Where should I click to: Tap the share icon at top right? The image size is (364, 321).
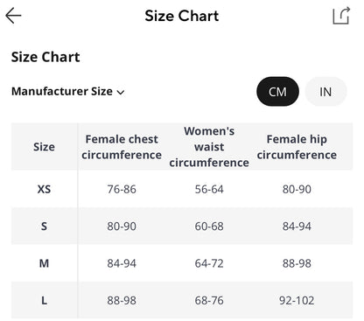click(x=341, y=16)
